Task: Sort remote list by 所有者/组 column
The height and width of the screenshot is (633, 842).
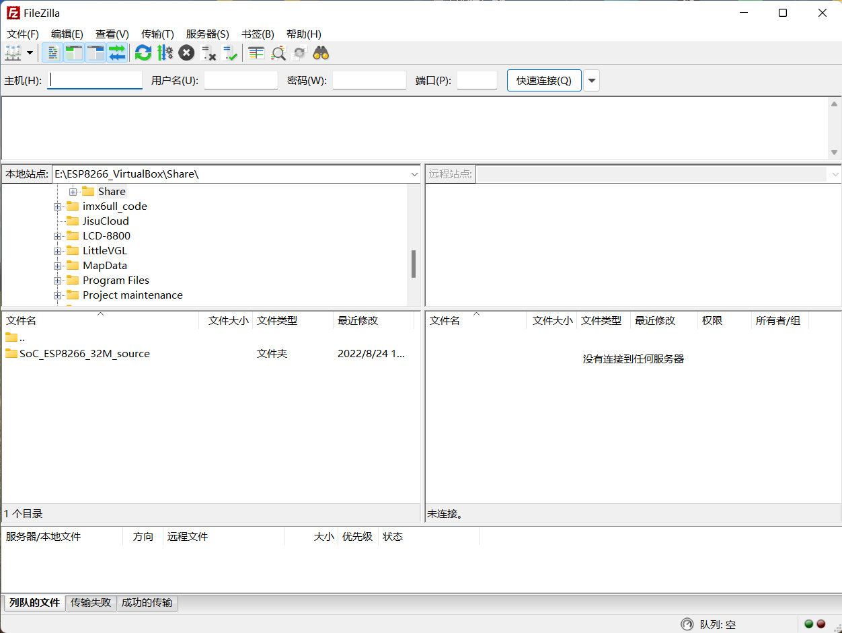Action: pyautogui.click(x=780, y=321)
